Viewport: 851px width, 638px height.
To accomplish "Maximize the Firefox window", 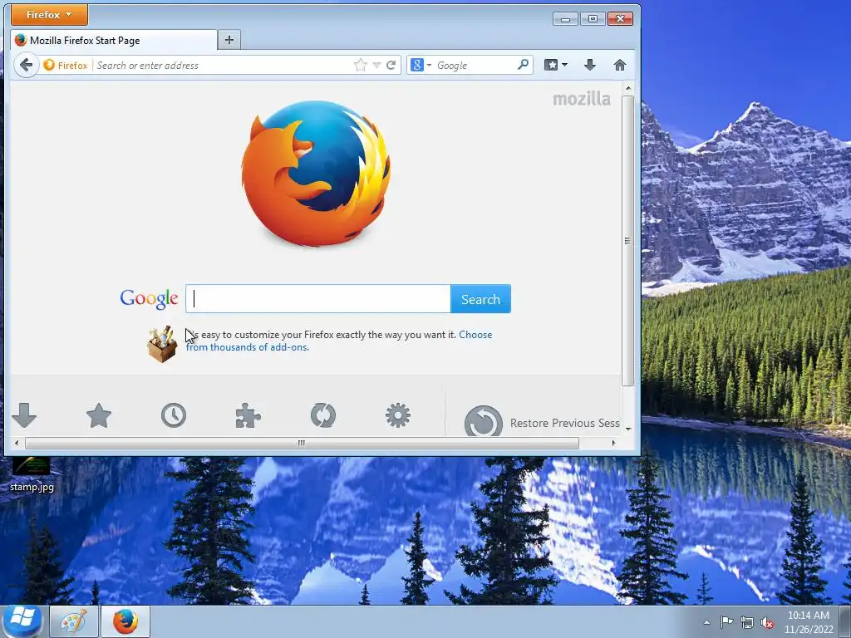I will tap(593, 19).
